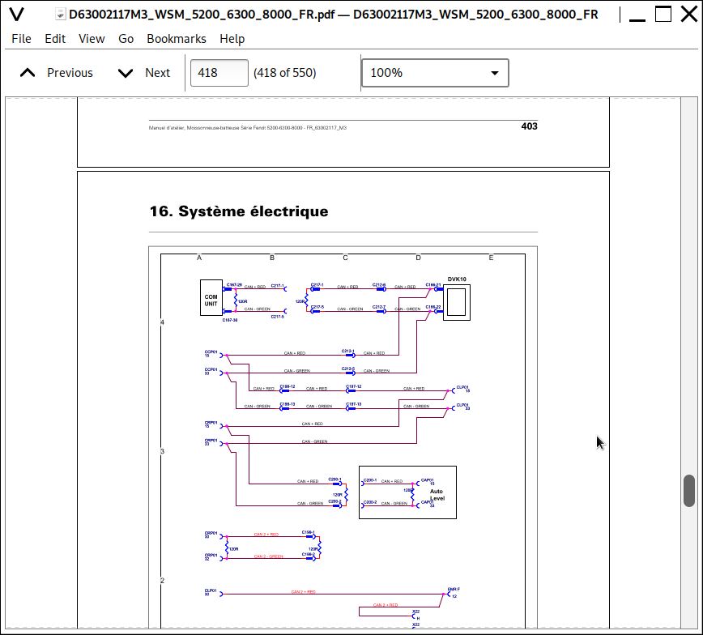Open the zoom level 100% dropdown
The image size is (703, 635).
pyautogui.click(x=434, y=73)
